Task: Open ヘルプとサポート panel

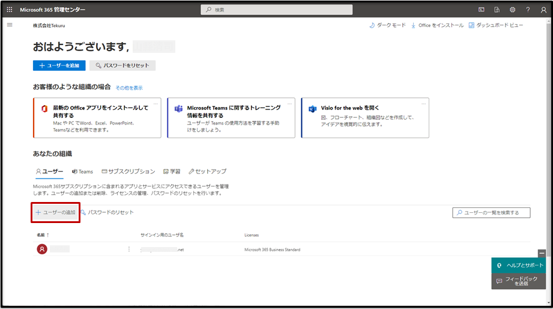Action: (518, 266)
